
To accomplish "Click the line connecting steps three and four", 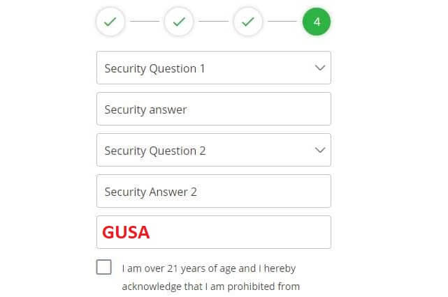I will tap(282, 22).
